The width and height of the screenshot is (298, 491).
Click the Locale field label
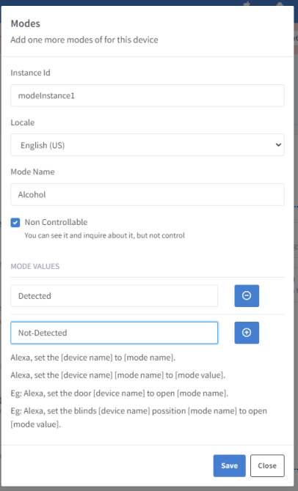tap(23, 122)
